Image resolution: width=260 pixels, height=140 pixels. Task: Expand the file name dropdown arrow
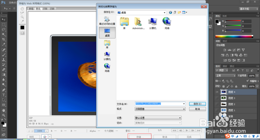coord(184,104)
